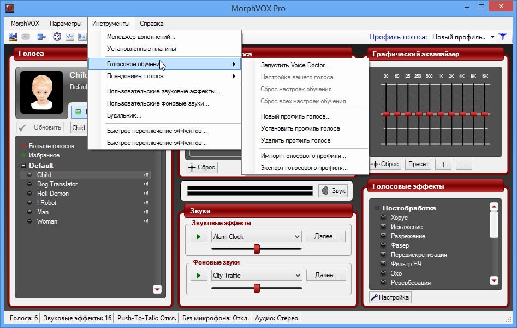Click the 30 Hz equalizer band slider handle
The image size is (517, 328).
pos(386,114)
